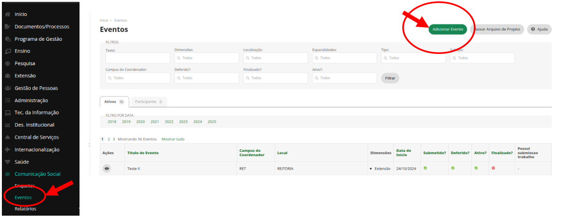Open the Finalizado? filter dropdown
This screenshot has width=566, height=218.
(x=276, y=78)
